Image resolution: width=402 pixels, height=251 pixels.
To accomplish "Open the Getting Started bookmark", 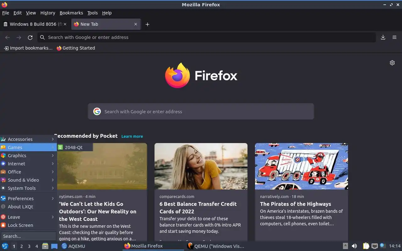I will (76, 48).
